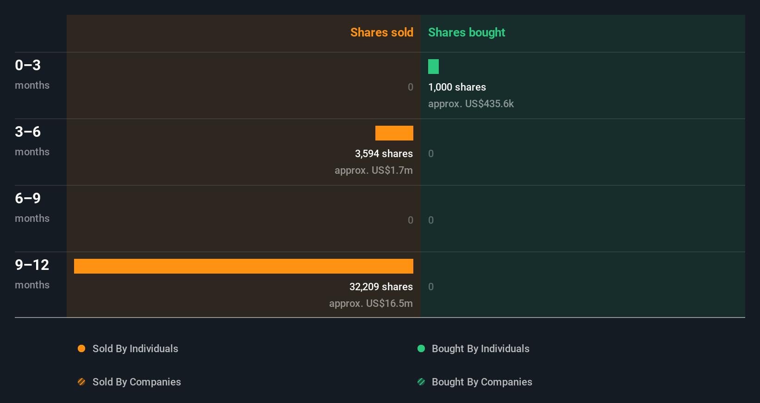Image resolution: width=760 pixels, height=403 pixels.
Task: Toggle the Sold By Companies legend label
Action: pyautogui.click(x=137, y=382)
